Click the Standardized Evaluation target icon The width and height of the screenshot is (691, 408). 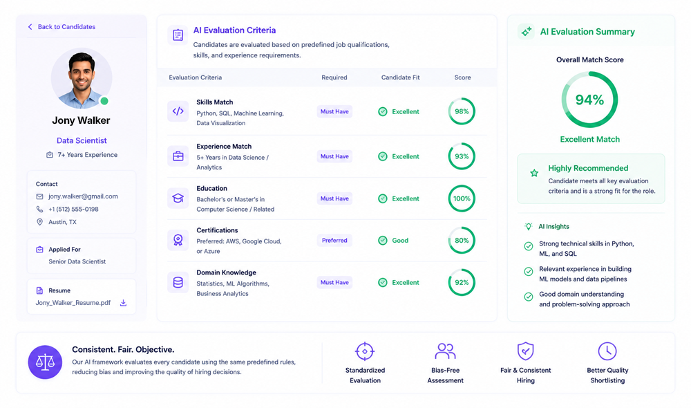pyautogui.click(x=365, y=351)
